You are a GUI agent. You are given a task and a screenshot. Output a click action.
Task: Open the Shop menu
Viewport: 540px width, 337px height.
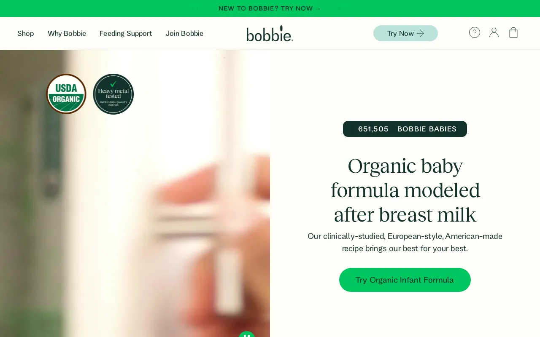click(26, 33)
